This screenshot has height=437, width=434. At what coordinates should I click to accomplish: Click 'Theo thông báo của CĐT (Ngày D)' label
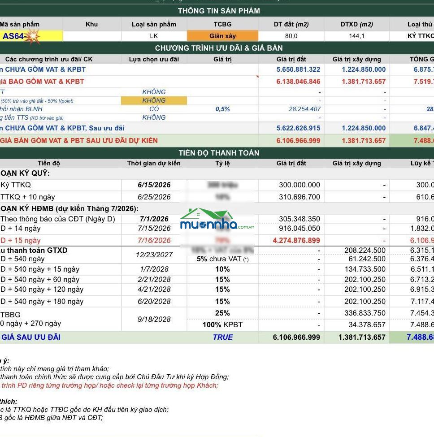(58, 219)
